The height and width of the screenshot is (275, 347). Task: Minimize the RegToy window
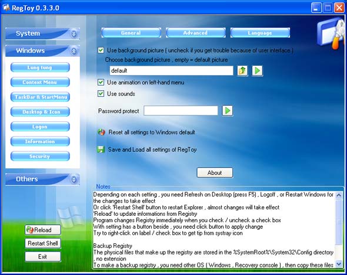(316, 8)
